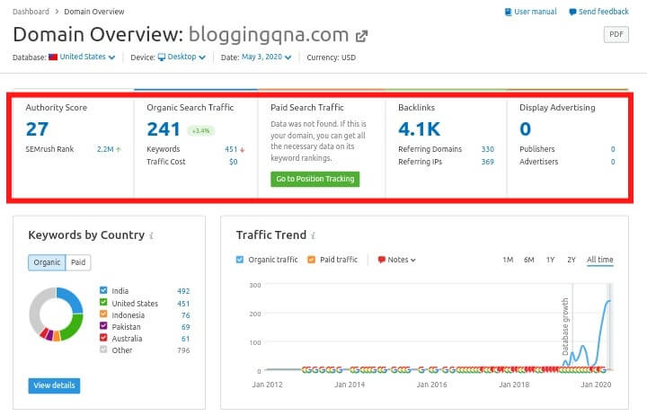The image size is (647, 416).
Task: Click the Traffic Cost value $0
Action: (x=234, y=162)
